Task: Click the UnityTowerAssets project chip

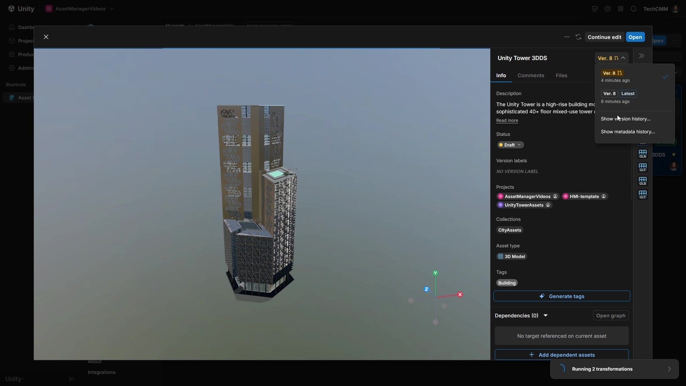Action: [x=524, y=205]
